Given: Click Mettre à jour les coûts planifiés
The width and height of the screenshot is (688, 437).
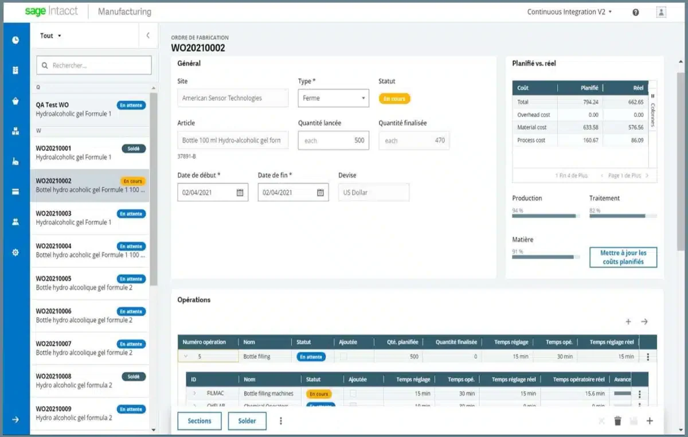Looking at the screenshot, I should [x=623, y=257].
